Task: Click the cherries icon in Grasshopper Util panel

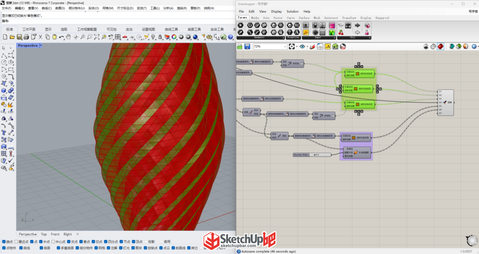Action: tap(341, 32)
